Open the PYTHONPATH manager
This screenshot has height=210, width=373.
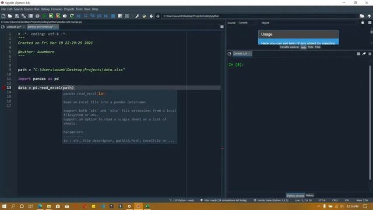(x=144, y=16)
